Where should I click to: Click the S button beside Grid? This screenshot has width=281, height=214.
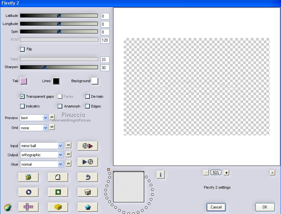52,127
